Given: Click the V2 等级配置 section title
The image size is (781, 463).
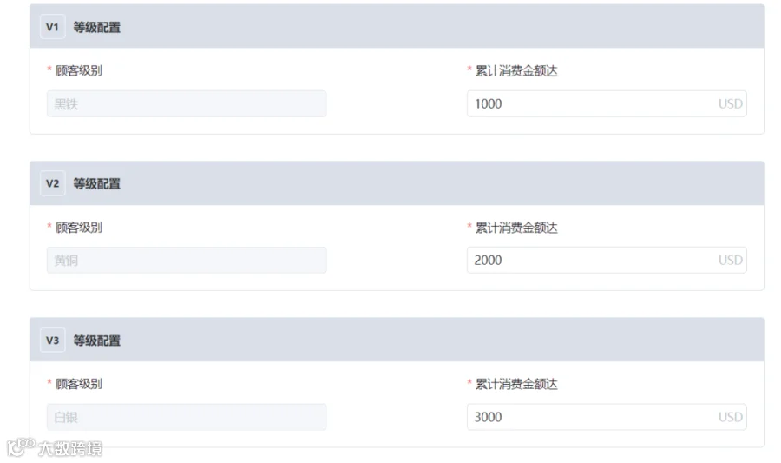Looking at the screenshot, I should [97, 184].
